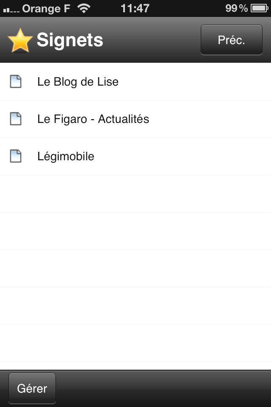
Task: Click the page icon beside Le Figaro
Action: click(16, 119)
